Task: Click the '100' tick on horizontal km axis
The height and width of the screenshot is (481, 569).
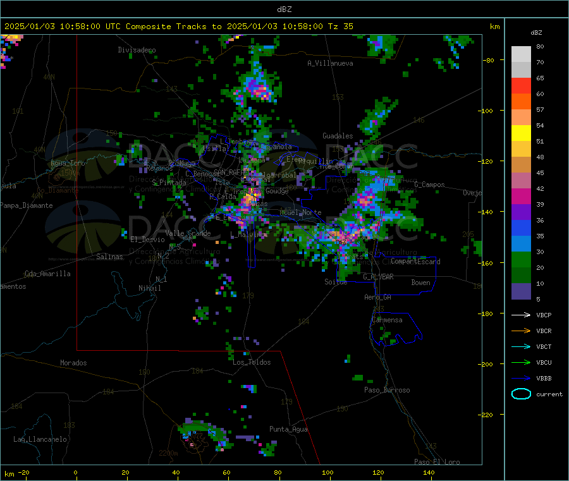Action: click(327, 472)
